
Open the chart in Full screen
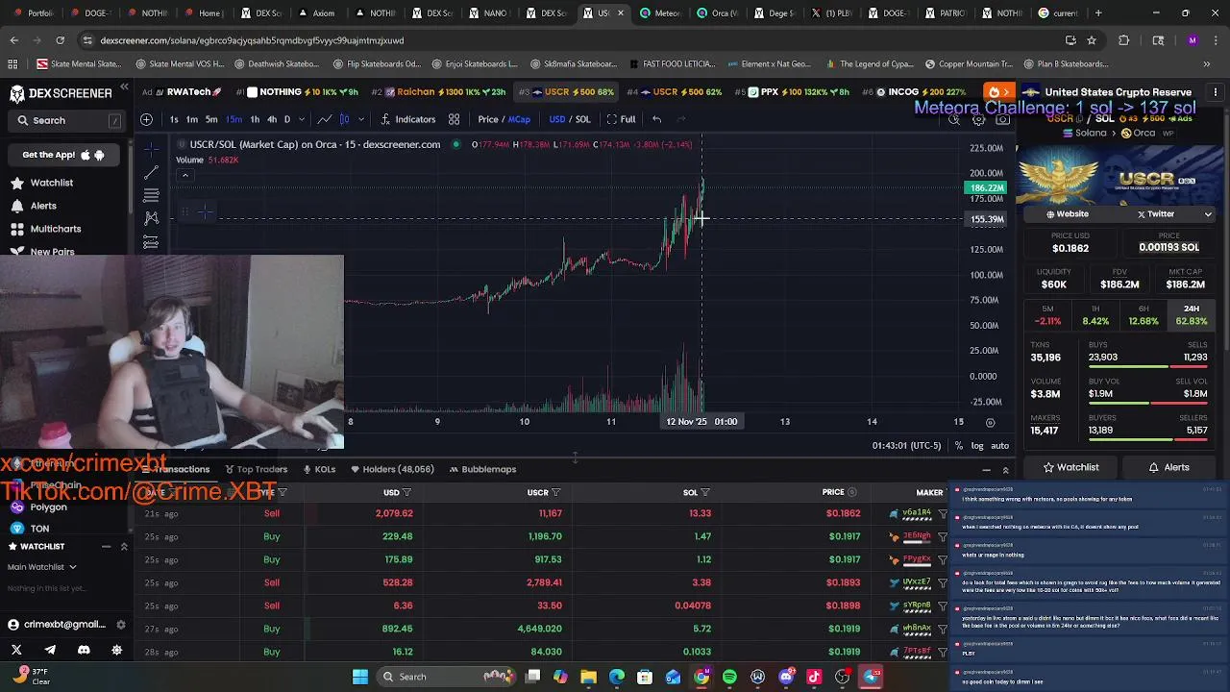(x=620, y=119)
